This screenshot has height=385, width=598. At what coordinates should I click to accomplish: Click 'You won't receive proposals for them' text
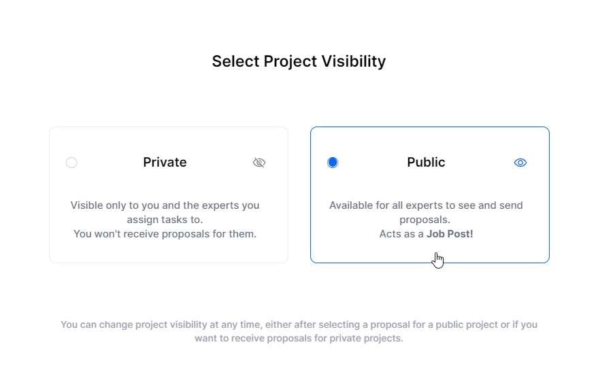click(165, 234)
